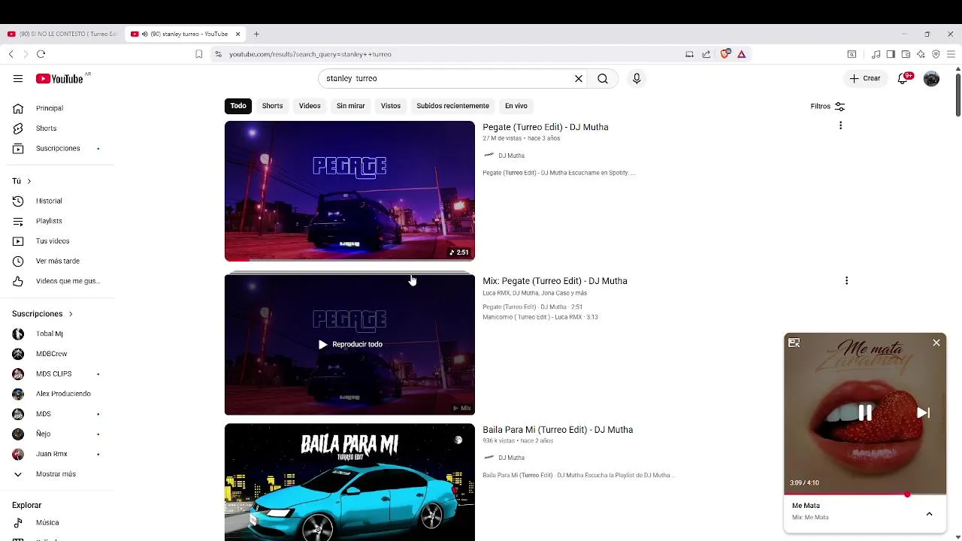Expand the Tú section chevron
The height and width of the screenshot is (541, 962).
click(29, 181)
